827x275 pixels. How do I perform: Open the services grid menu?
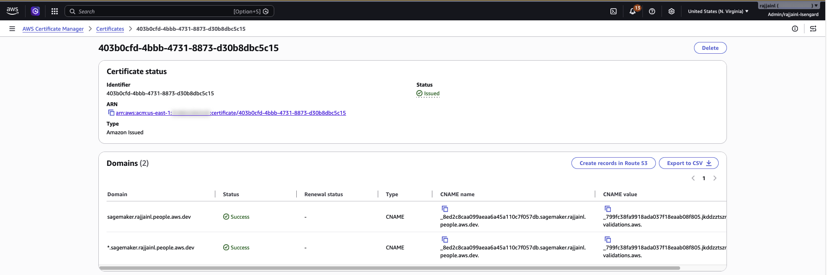point(55,11)
